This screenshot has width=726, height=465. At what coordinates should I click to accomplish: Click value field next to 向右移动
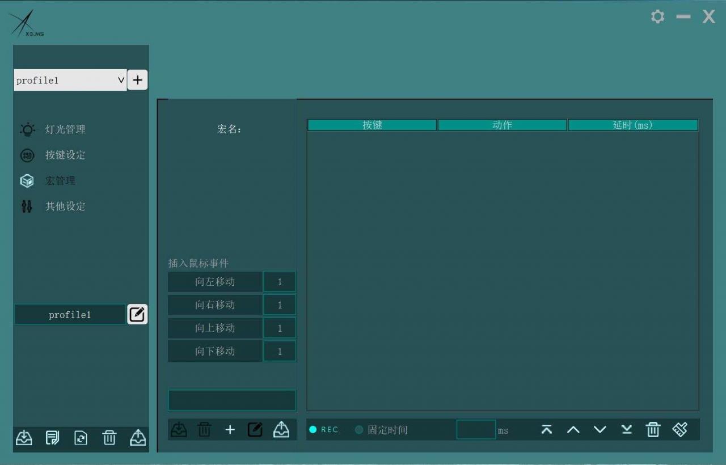(x=280, y=305)
